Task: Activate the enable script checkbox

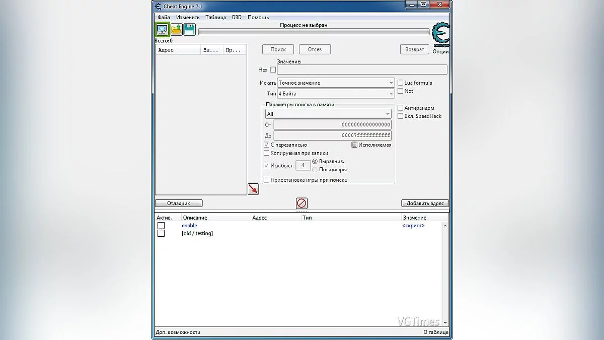Action: coord(161,226)
